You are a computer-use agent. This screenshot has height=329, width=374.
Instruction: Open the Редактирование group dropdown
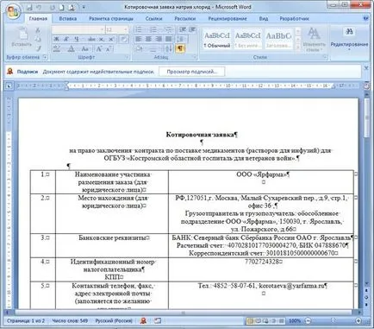(349, 39)
